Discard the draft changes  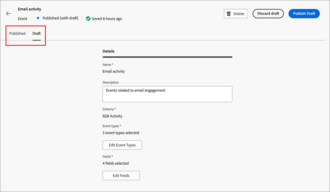pos(268,14)
